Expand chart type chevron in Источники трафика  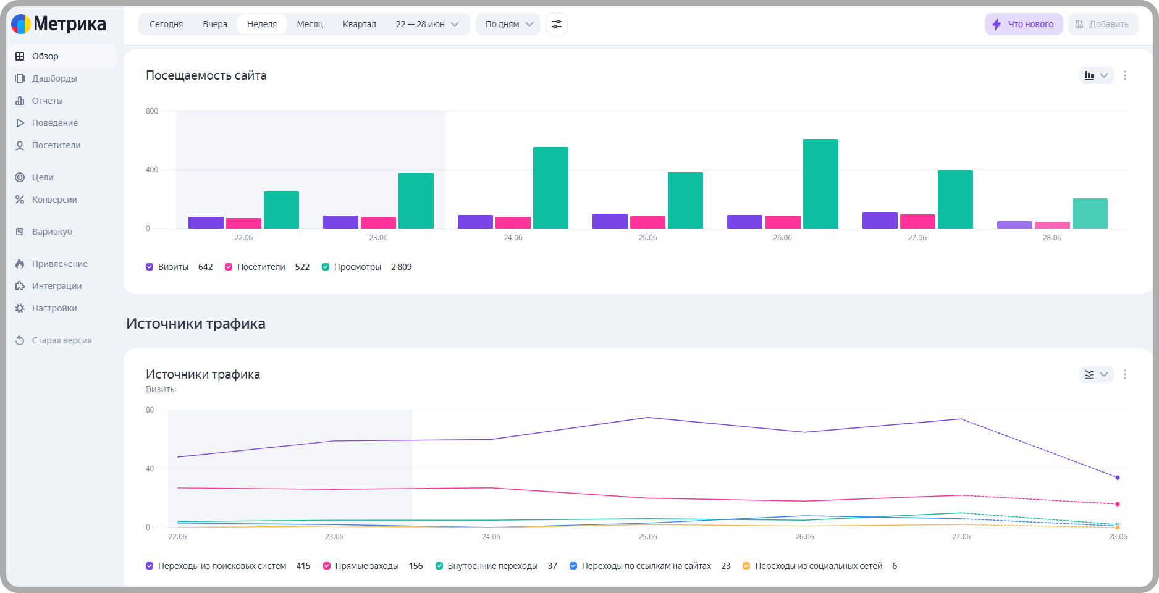coord(1104,374)
